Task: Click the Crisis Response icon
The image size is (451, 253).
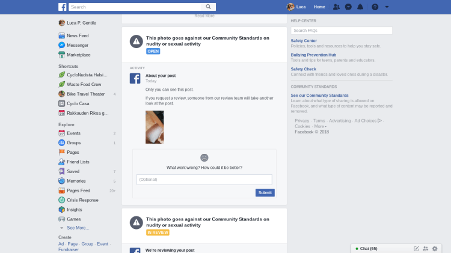Action: (61, 200)
